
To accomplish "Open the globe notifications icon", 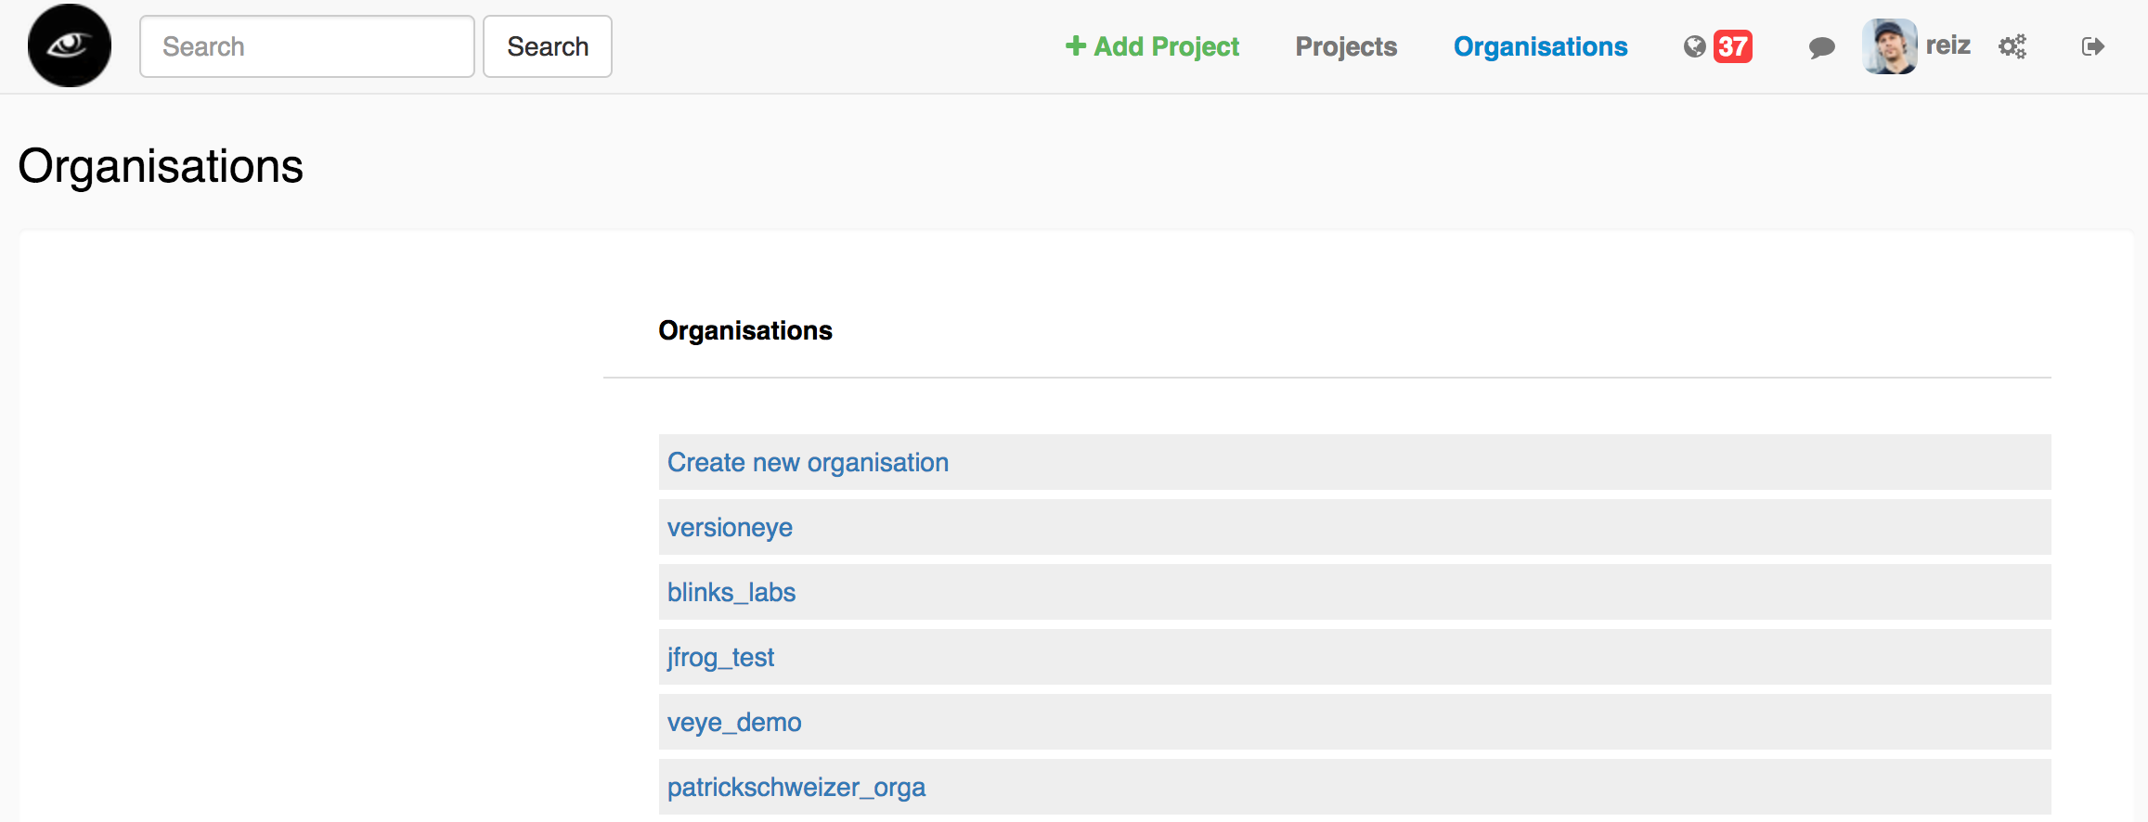I will tap(1694, 46).
